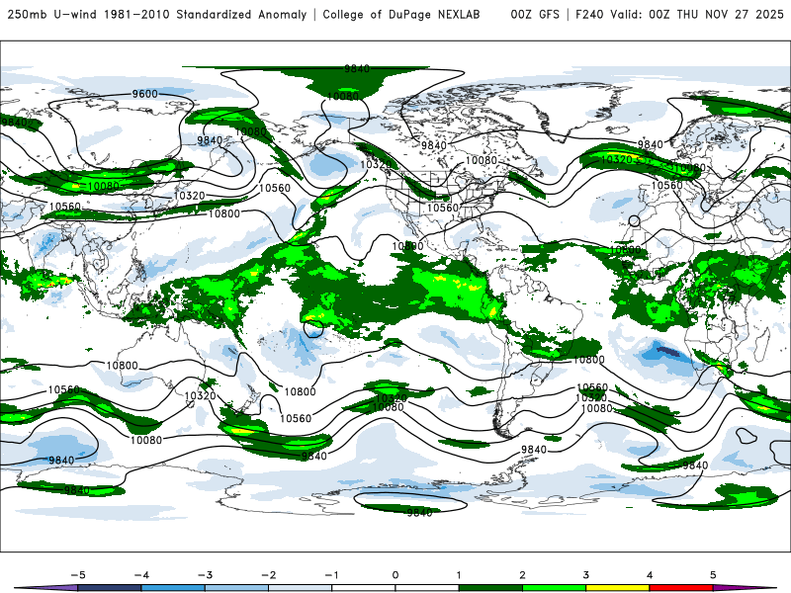The height and width of the screenshot is (593, 791).
Task: Click the '9600' contour label
Action: [x=144, y=94]
